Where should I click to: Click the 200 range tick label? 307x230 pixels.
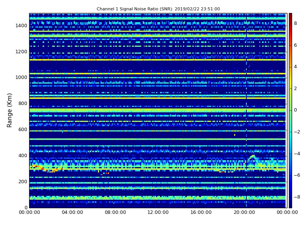(23, 181)
